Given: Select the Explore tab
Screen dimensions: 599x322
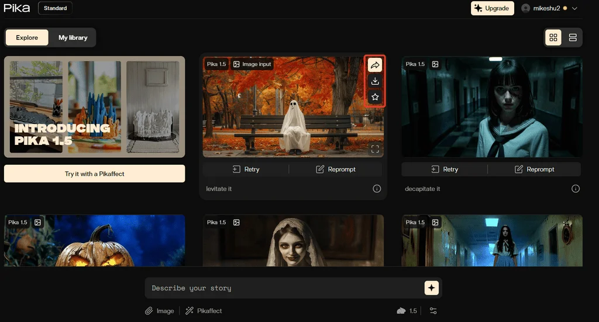Looking at the screenshot, I should (x=27, y=37).
